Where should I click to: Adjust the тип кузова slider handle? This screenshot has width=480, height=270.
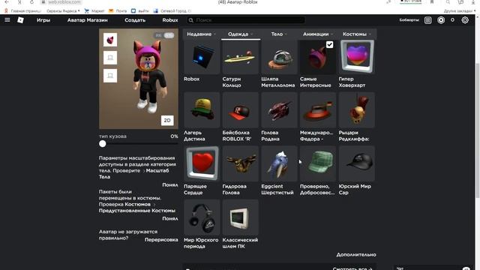103,144
